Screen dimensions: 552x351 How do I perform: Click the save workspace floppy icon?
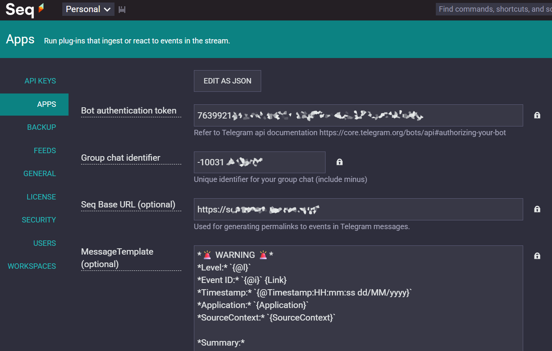point(122,10)
